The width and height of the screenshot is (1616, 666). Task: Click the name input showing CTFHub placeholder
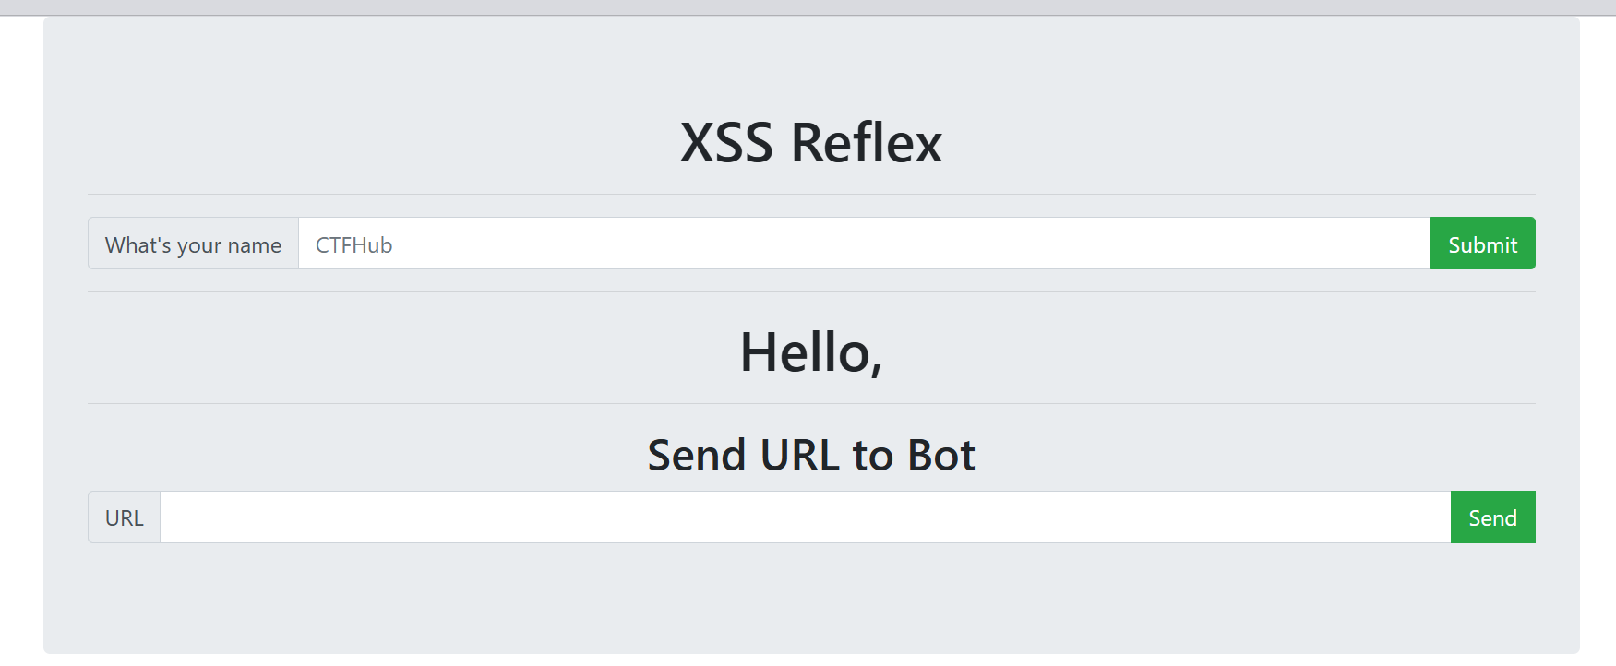864,244
